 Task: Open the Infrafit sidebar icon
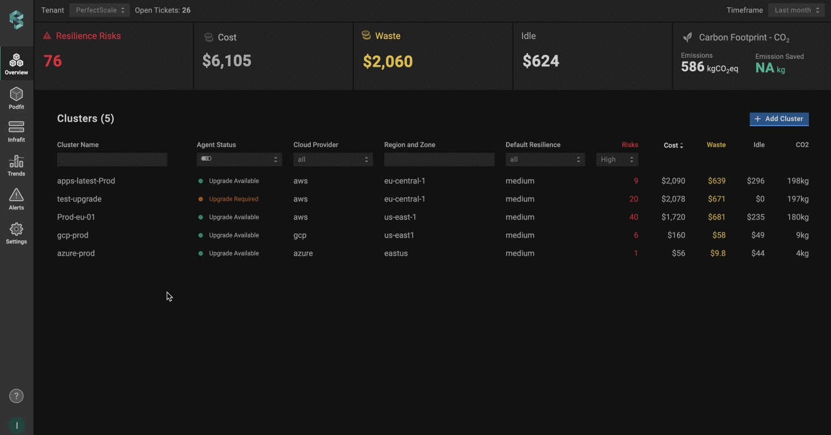point(16,127)
